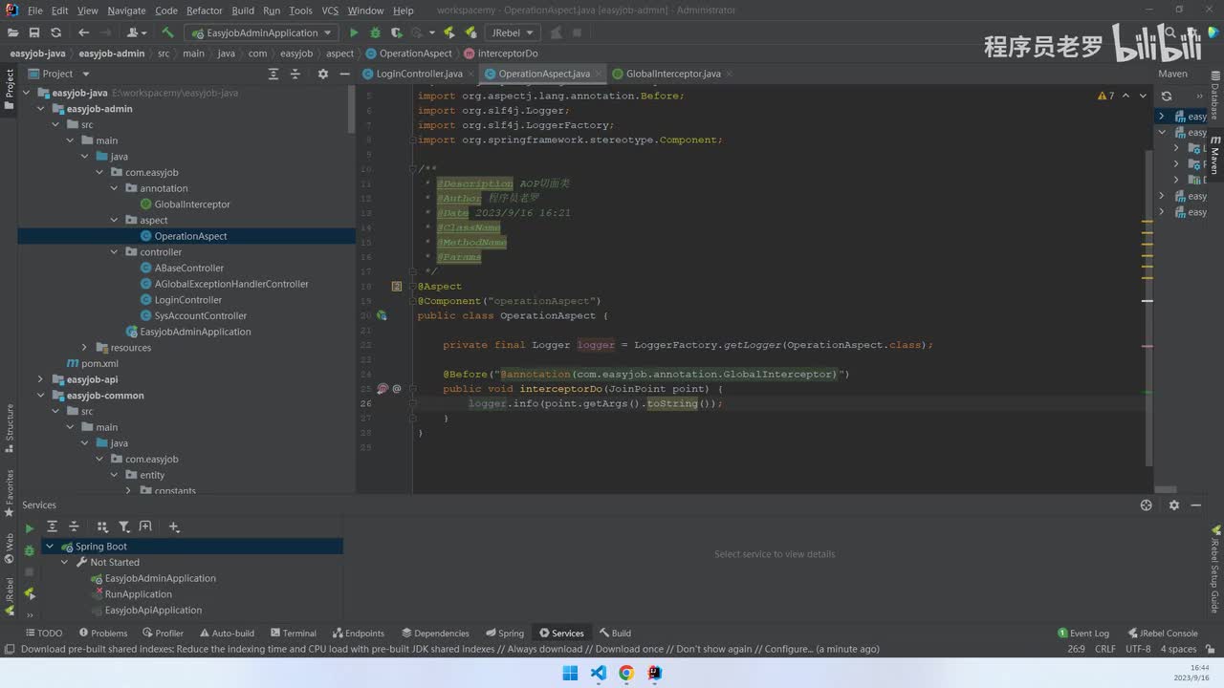Switch to the LoginController.java tab
Viewport: 1224px width, 688px height.
419,74
